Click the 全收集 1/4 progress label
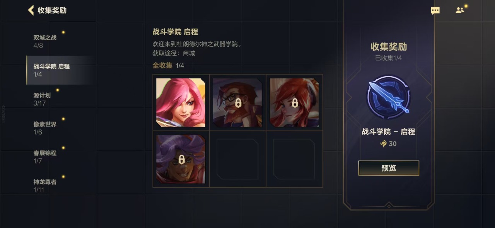495x228 pixels. (168, 65)
